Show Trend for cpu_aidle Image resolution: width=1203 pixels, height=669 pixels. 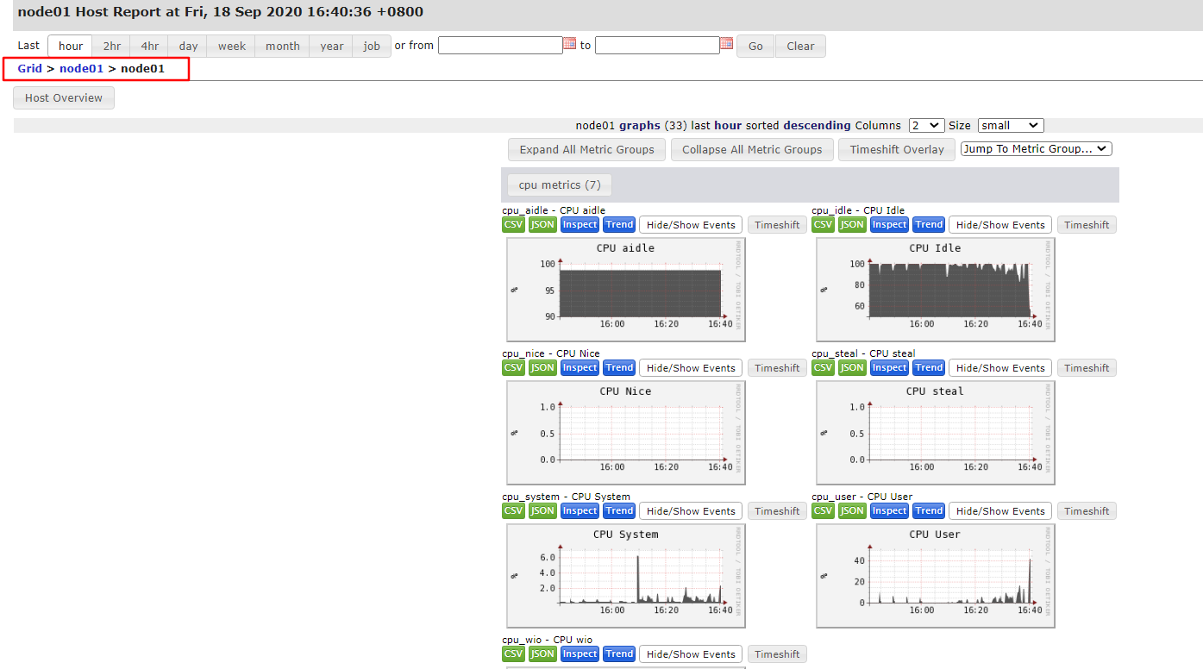point(619,225)
